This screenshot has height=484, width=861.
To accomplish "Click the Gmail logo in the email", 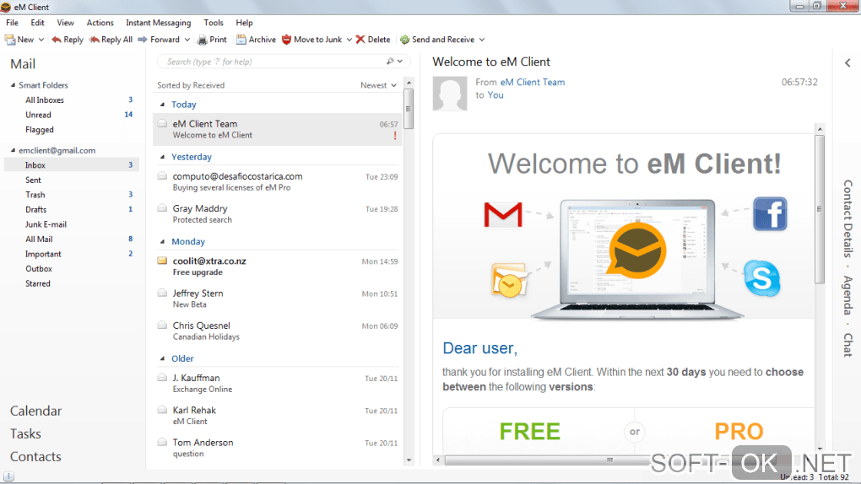I will point(502,214).
